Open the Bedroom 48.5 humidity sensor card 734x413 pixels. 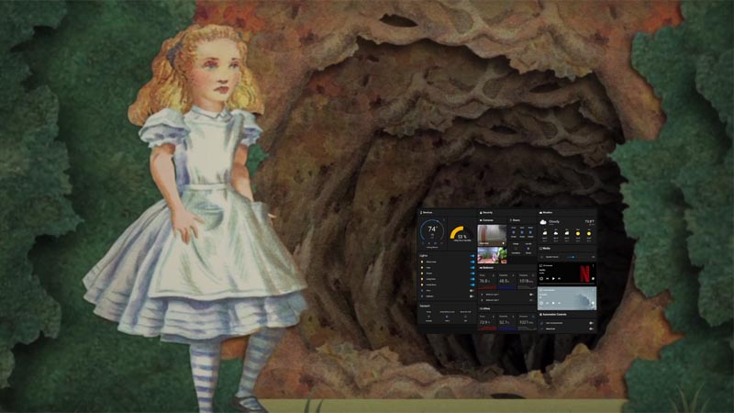tap(506, 281)
